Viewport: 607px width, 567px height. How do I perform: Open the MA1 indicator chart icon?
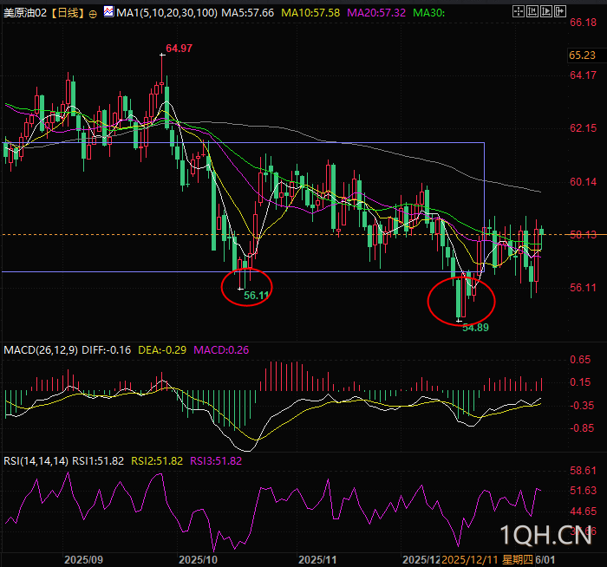pos(108,12)
